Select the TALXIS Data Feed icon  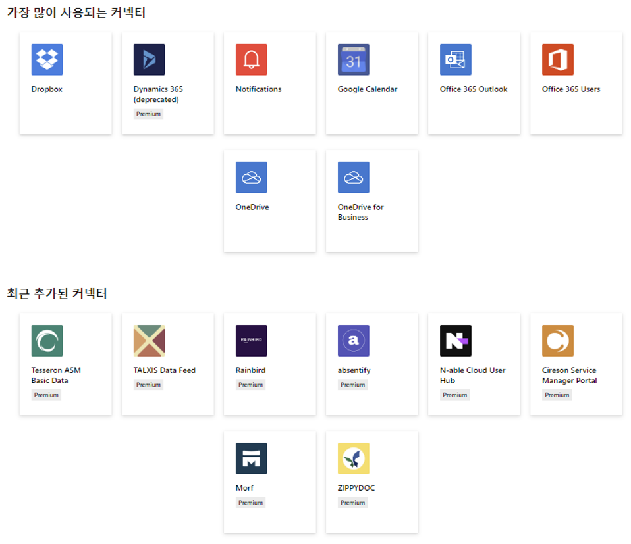150,340
